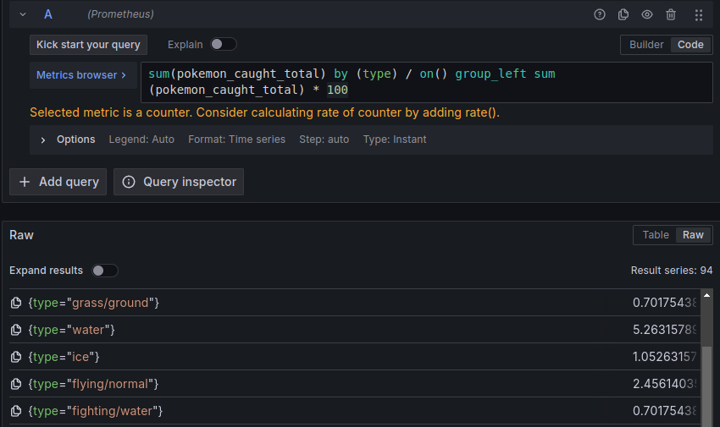Open the Metrics browser
Viewport: 720px width, 427px height.
pos(81,75)
